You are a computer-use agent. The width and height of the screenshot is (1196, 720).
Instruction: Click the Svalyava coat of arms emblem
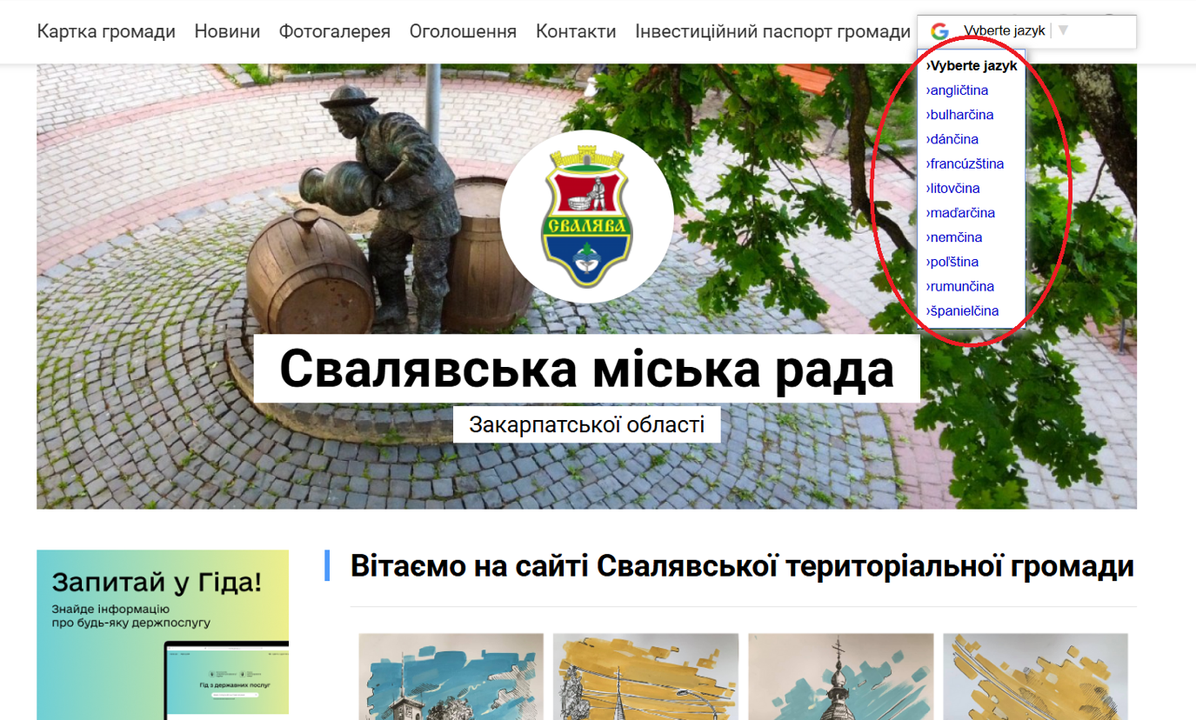586,217
